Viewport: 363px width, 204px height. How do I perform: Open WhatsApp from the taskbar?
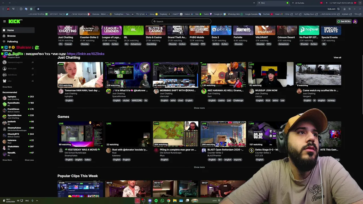coord(162,201)
